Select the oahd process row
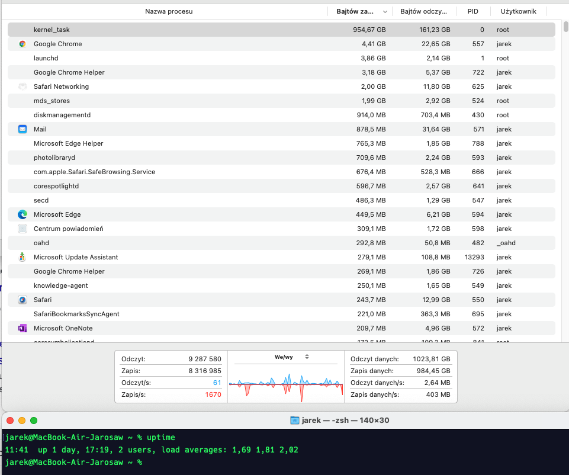The image size is (569, 475). click(281, 243)
